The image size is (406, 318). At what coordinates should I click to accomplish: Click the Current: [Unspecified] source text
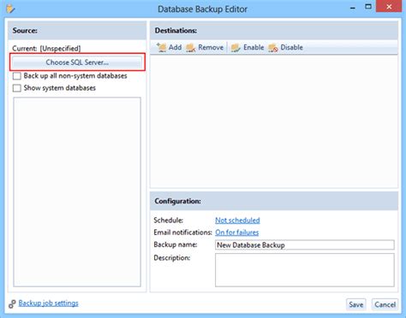click(x=46, y=49)
